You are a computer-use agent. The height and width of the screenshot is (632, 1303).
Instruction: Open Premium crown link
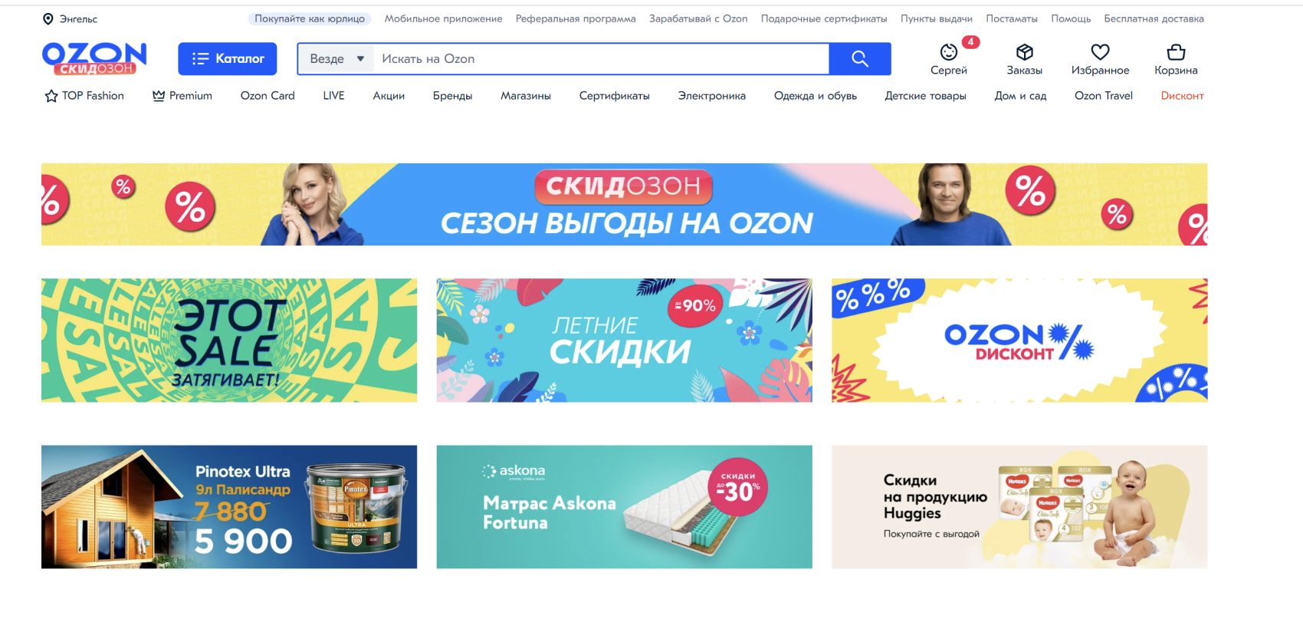coord(182,96)
